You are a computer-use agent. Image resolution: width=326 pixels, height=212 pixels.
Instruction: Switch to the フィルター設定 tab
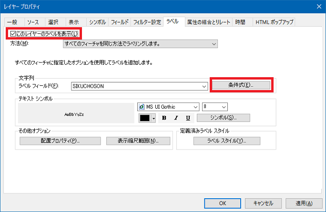pos(147,22)
